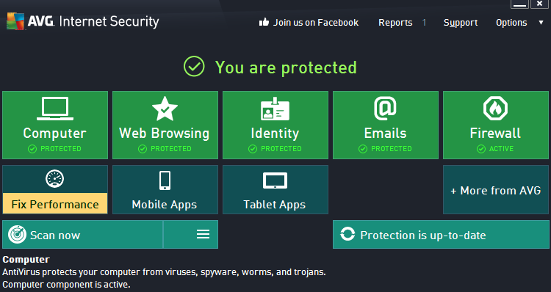Expand the Options dropdown arrow

[x=541, y=23]
